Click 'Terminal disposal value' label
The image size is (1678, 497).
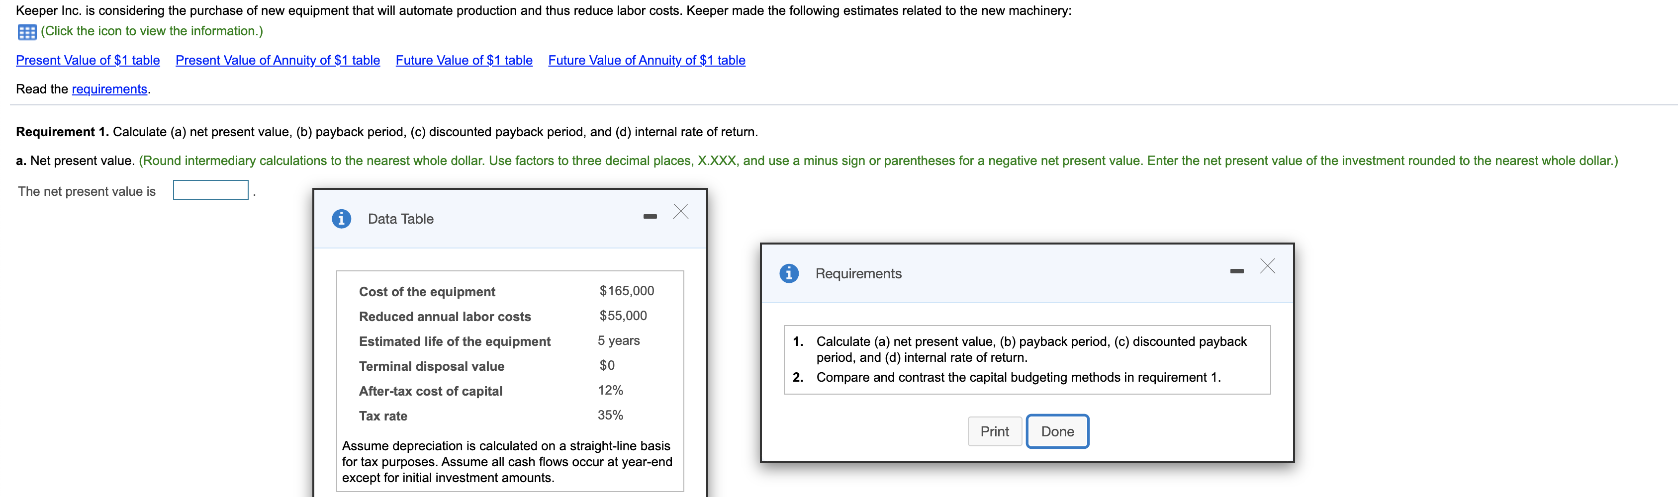432,366
